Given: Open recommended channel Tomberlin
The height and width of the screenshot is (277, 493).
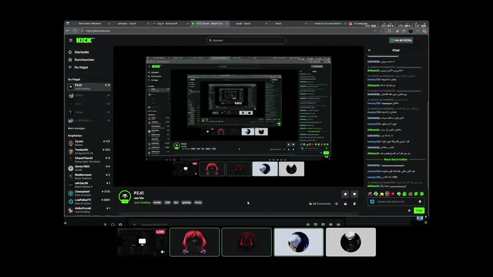Looking at the screenshot, I should point(89,151).
